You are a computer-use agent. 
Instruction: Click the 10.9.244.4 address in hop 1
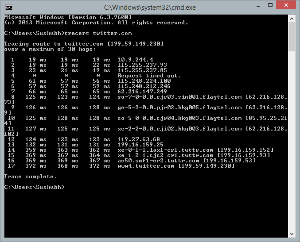(135, 60)
